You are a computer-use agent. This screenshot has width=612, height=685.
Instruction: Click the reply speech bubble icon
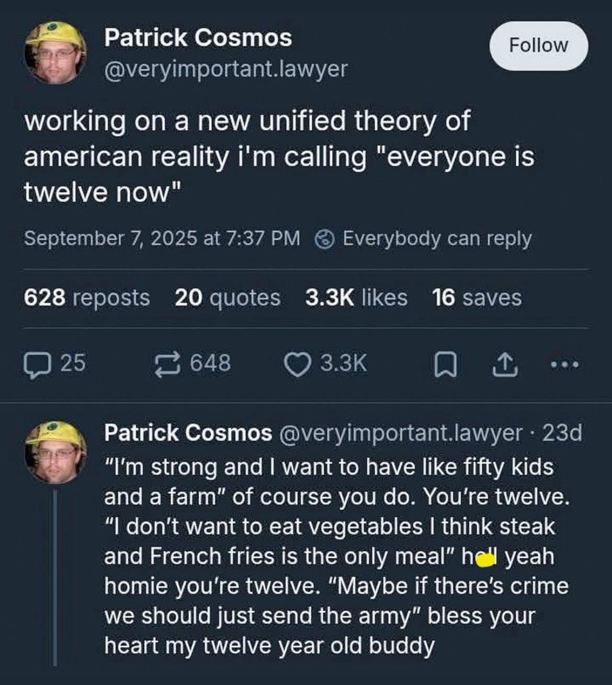click(x=36, y=363)
